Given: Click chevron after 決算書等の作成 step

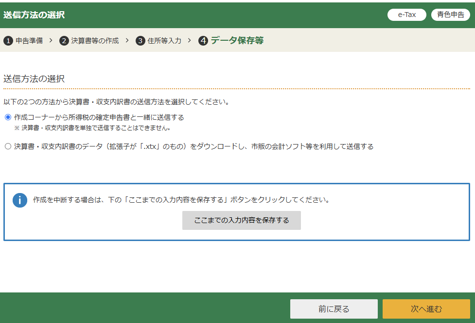Looking at the screenshot, I should [127, 40].
